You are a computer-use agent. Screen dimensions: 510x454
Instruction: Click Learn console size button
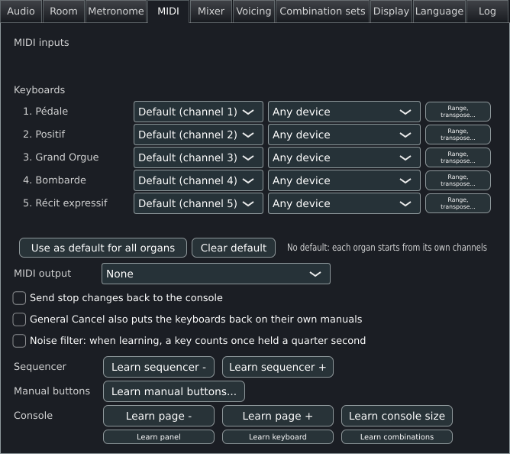[397, 416]
